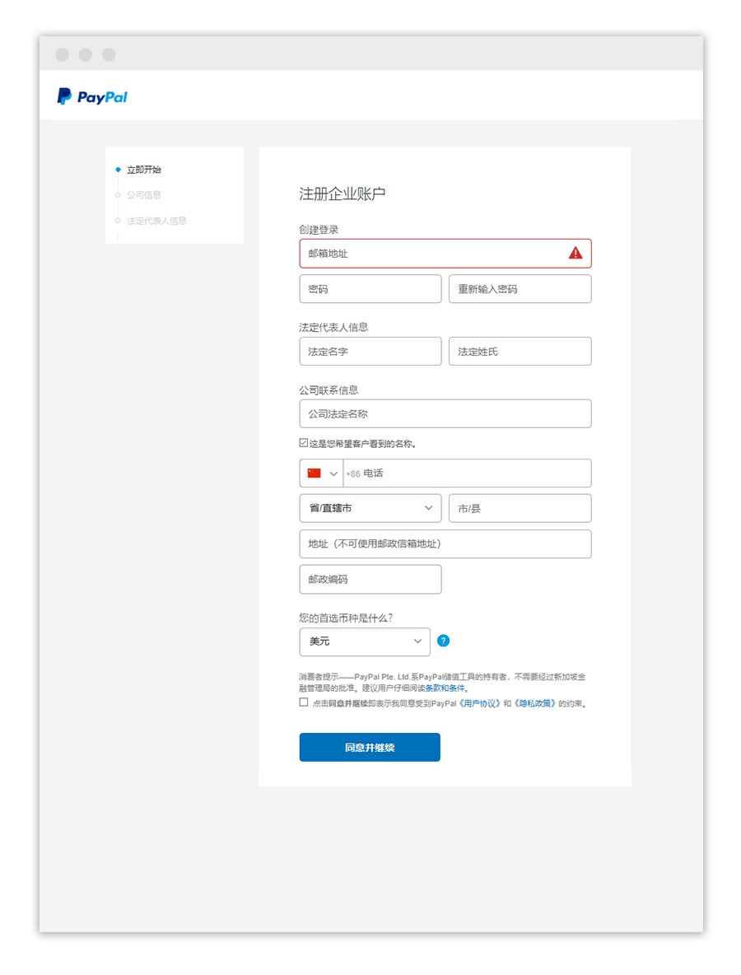The height and width of the screenshot is (975, 741).
Task: Click the 您的首选币种是什么? label
Action: pyautogui.click(x=346, y=618)
